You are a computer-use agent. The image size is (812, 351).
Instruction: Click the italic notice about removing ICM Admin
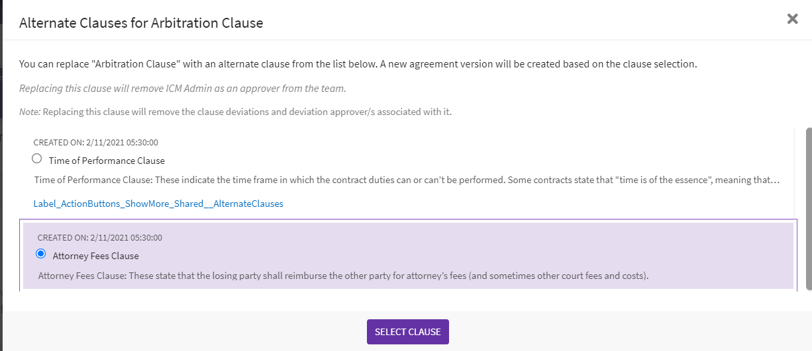click(182, 89)
